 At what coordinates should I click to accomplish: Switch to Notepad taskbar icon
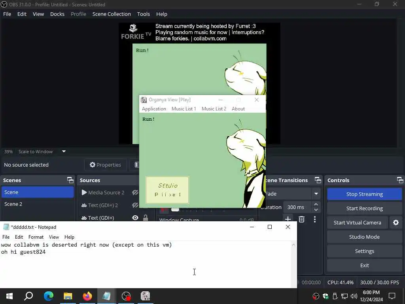click(x=106, y=296)
